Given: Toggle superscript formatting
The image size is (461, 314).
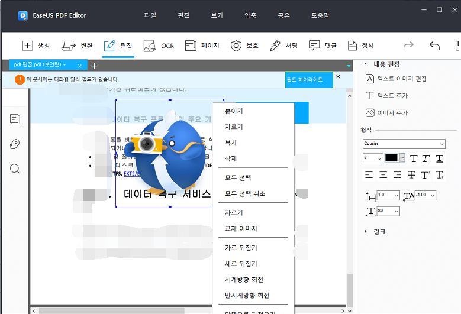Looking at the screenshot, I should tap(425, 175).
